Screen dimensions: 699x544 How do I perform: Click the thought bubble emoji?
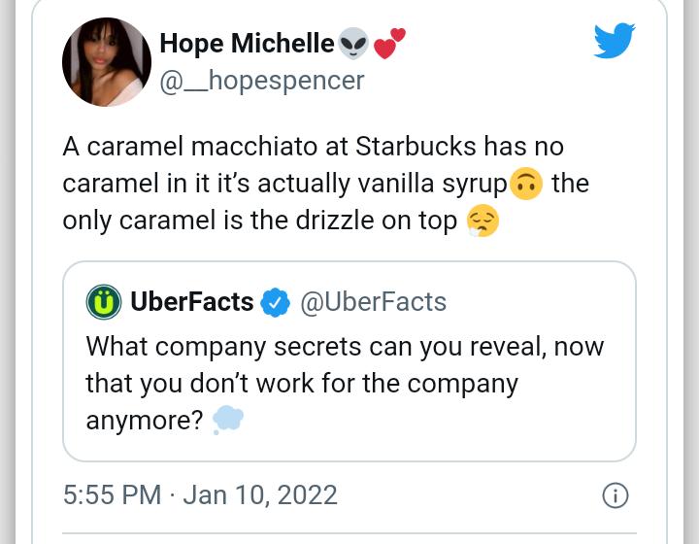click(227, 420)
